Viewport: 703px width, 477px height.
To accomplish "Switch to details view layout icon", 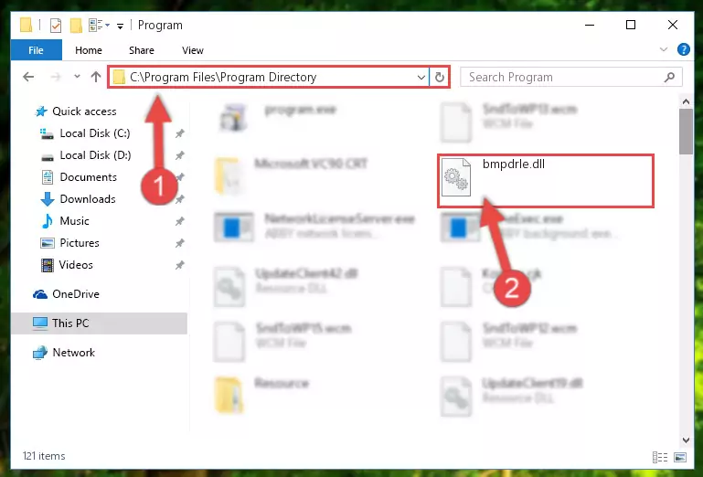I will [x=660, y=457].
